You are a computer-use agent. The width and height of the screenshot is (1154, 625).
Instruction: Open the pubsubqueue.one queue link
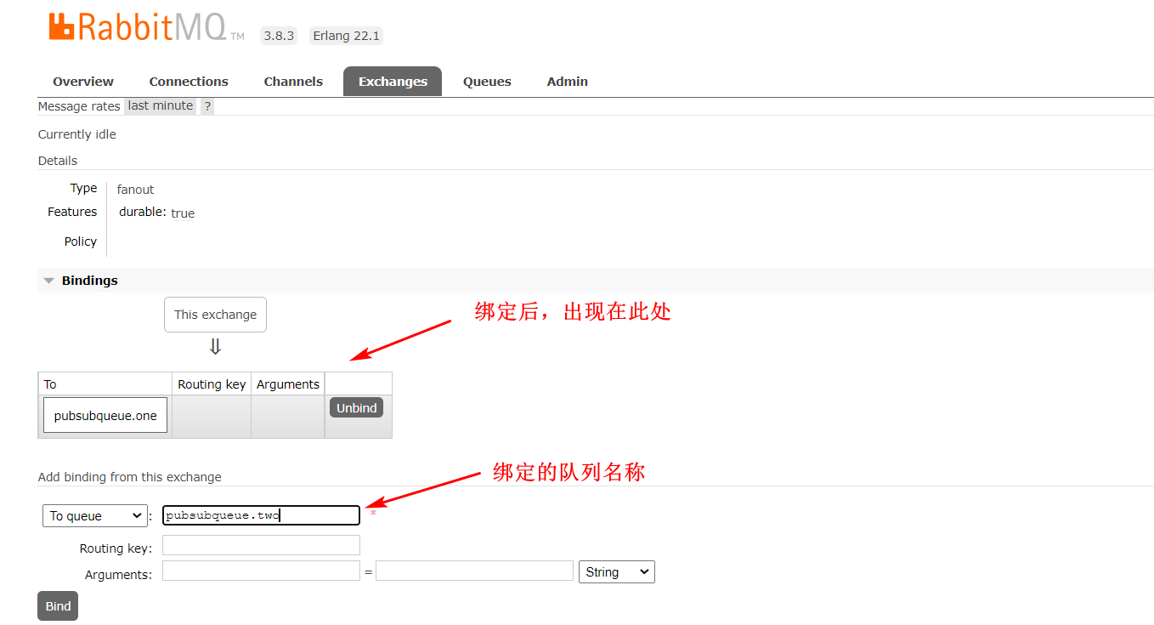point(105,416)
